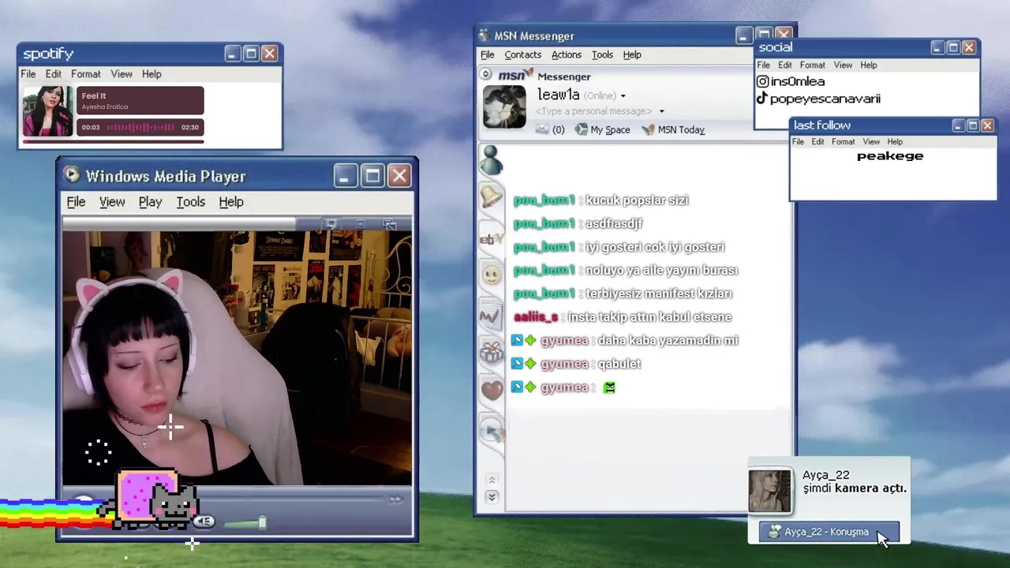
Task: Click the double up-arrow in MSN sidebar
Action: point(492,480)
